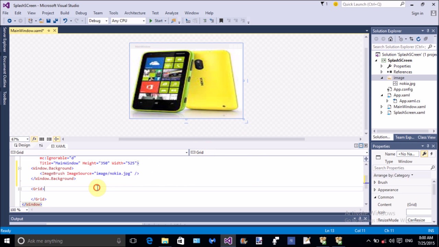
Task: Open Microsoft Edge from the taskbar
Action: [149, 241]
